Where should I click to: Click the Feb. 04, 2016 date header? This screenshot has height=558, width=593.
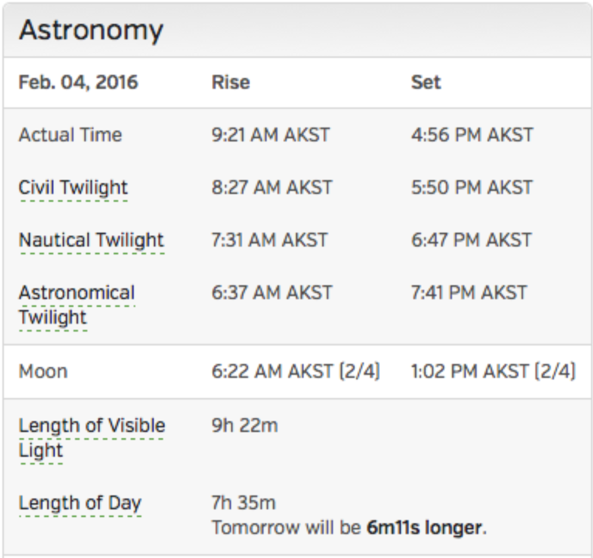click(x=78, y=83)
